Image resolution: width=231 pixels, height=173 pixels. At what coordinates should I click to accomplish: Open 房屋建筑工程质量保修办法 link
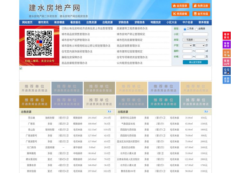132,29
